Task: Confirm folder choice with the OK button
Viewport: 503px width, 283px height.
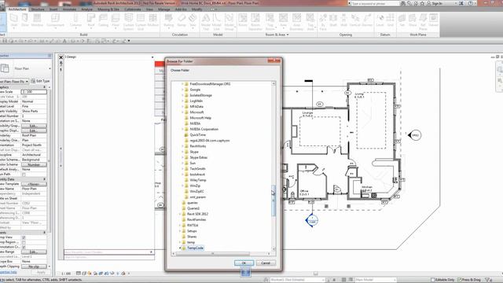Action: coord(244,263)
